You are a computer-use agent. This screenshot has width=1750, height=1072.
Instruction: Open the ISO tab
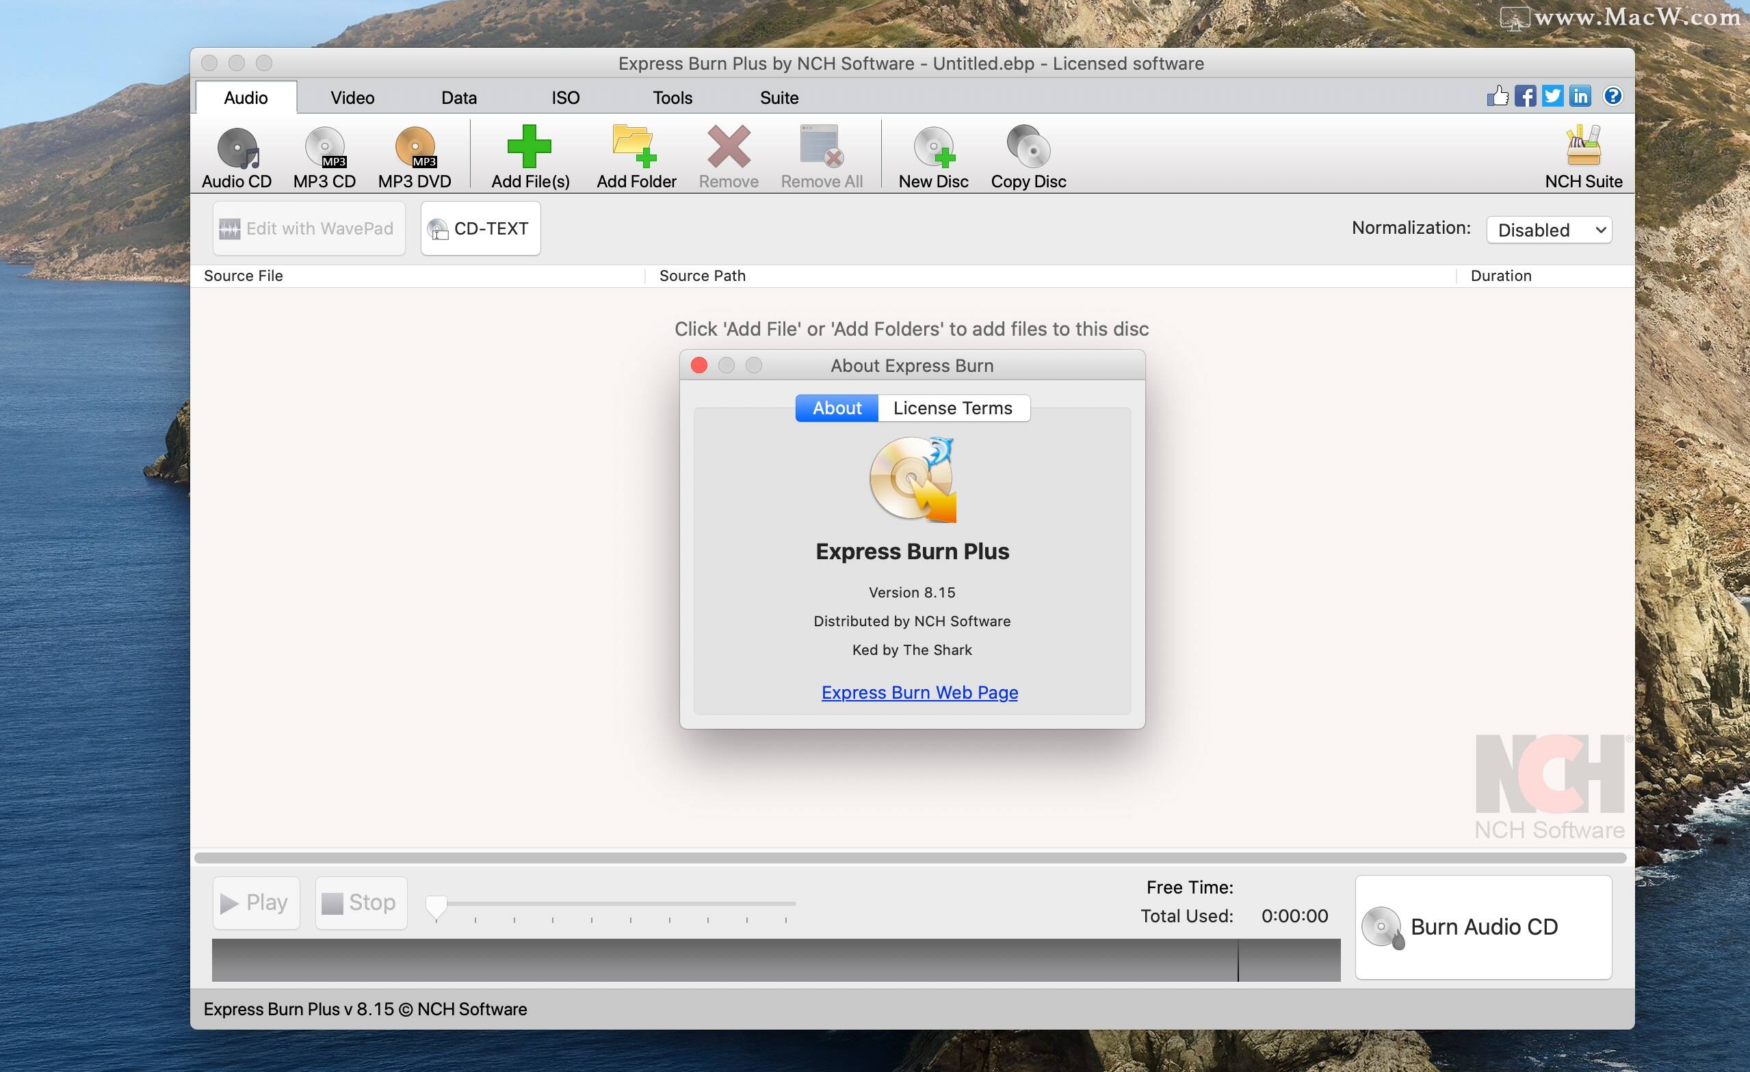[565, 97]
